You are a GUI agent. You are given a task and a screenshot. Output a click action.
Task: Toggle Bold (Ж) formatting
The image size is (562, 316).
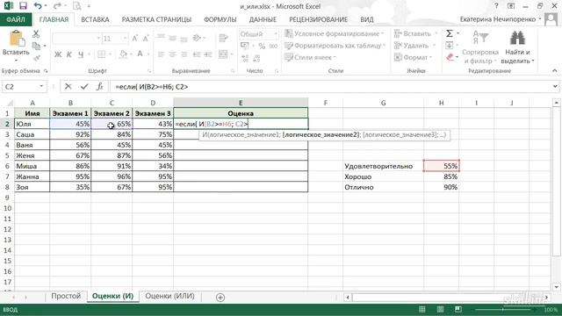[58, 54]
